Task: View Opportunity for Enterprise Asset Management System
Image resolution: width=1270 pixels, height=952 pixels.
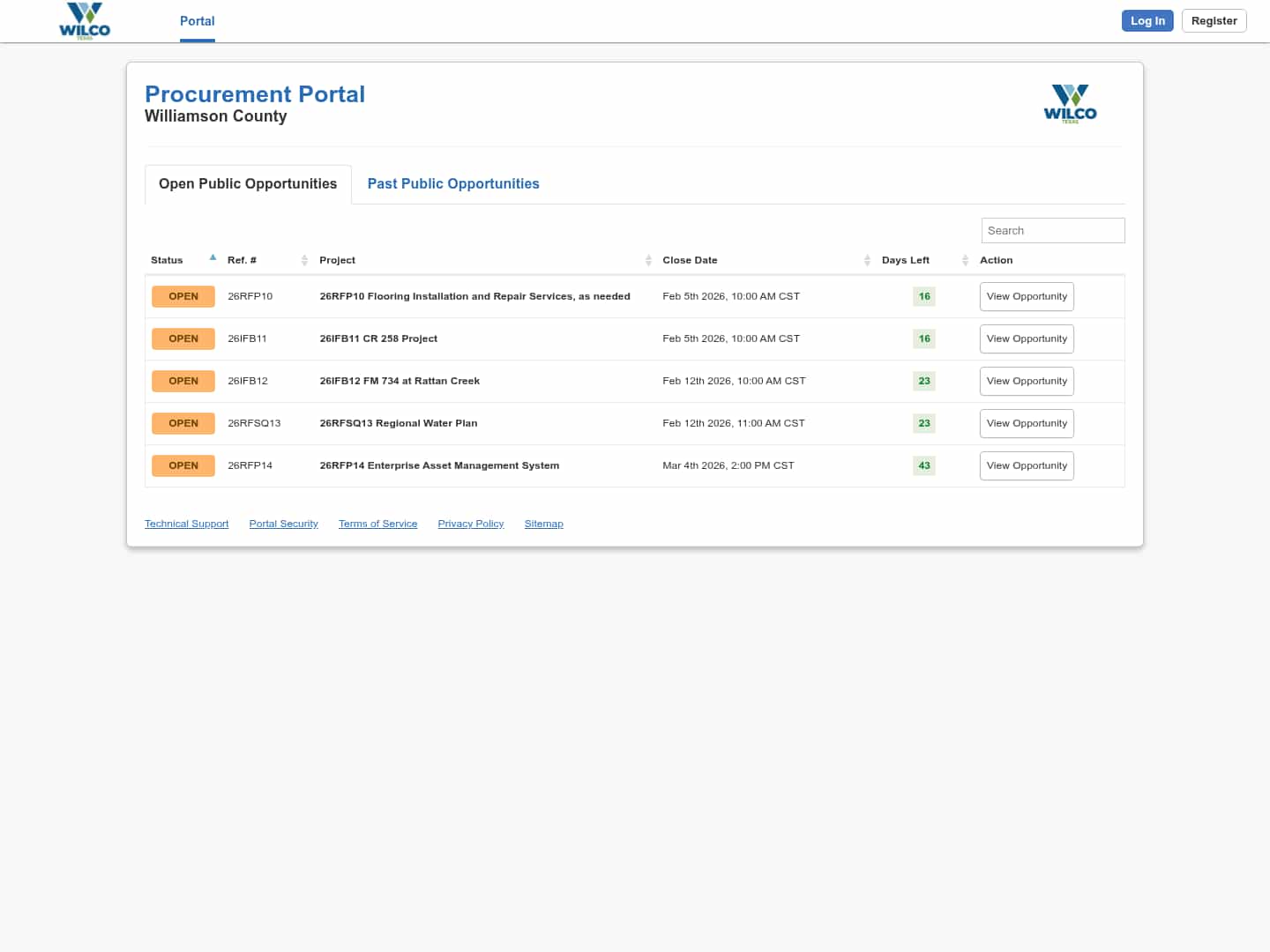Action: pyautogui.click(x=1027, y=465)
